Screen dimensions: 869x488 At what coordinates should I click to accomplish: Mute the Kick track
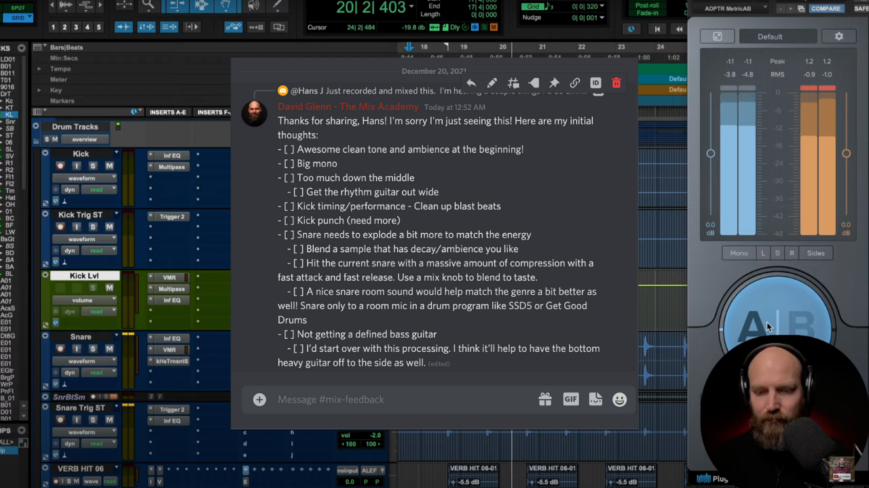[x=109, y=166]
